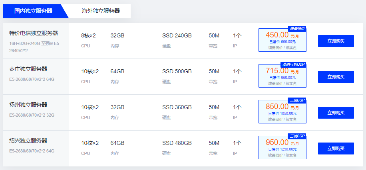Open the 950.00 元/月 price box
Screen dimensions: 366x170
(x=282, y=147)
